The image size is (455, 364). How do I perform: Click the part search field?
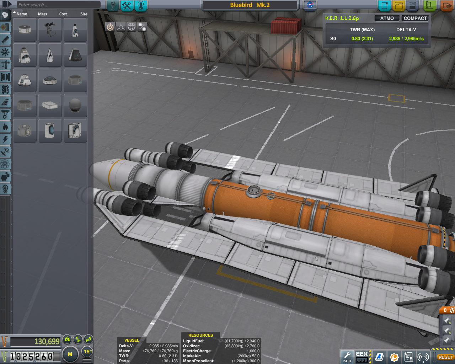(59, 5)
